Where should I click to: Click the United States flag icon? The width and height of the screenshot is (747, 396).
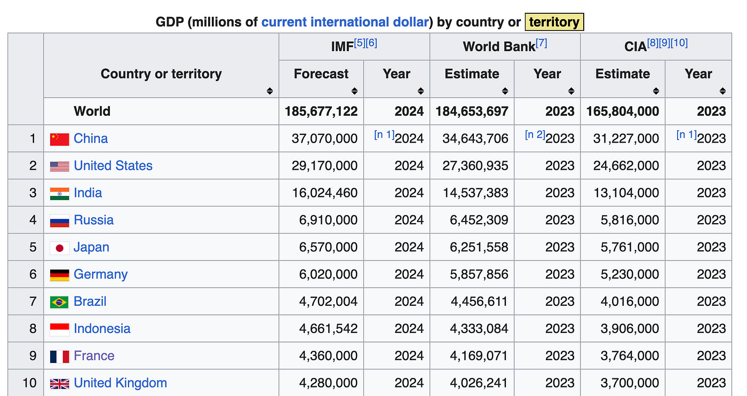tap(59, 166)
